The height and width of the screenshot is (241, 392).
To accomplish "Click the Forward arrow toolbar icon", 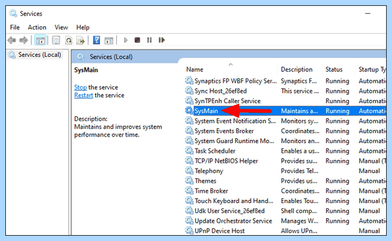I will click(24, 40).
